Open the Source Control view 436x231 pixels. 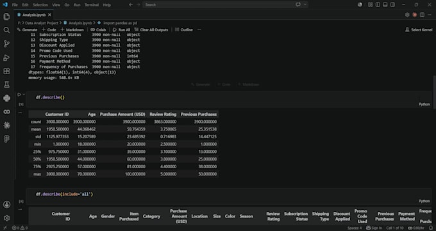pyautogui.click(x=6, y=44)
